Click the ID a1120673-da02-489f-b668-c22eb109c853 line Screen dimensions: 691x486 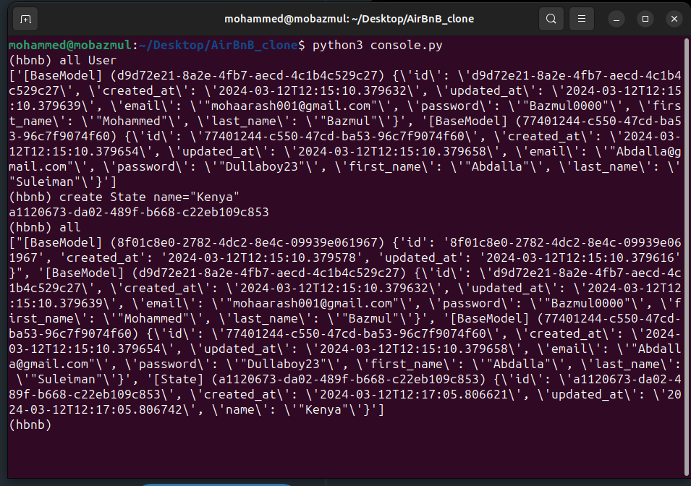point(139,212)
